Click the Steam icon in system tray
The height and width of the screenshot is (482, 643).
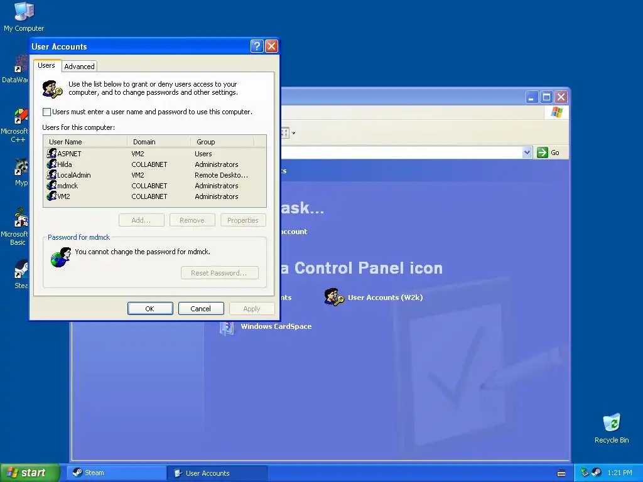tap(597, 473)
